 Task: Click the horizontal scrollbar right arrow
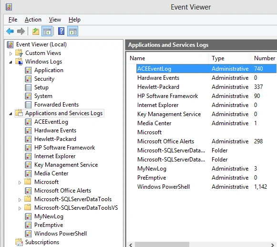click(x=273, y=245)
